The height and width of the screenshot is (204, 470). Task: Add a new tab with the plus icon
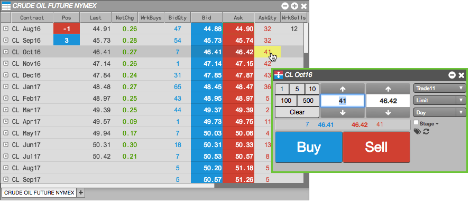click(81, 193)
